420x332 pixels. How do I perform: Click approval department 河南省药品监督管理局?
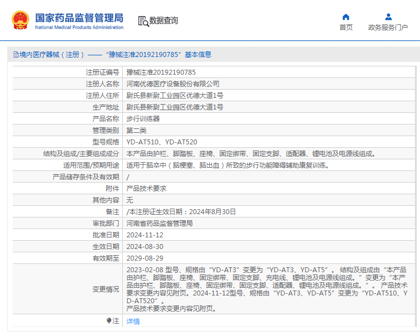click(159, 224)
